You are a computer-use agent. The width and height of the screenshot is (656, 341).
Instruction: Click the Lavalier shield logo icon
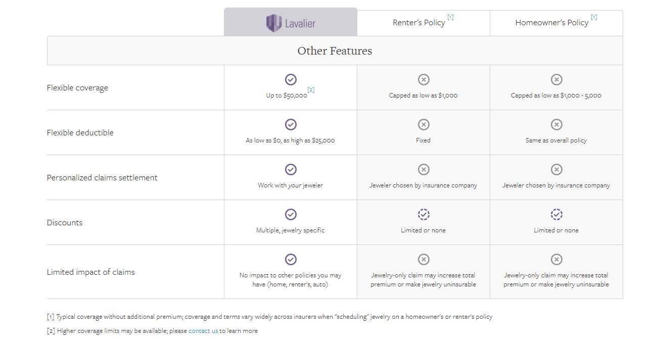coord(273,23)
